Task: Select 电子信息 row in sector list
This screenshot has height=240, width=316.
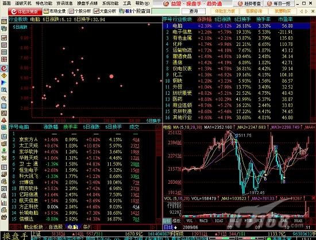Action: 236,32
